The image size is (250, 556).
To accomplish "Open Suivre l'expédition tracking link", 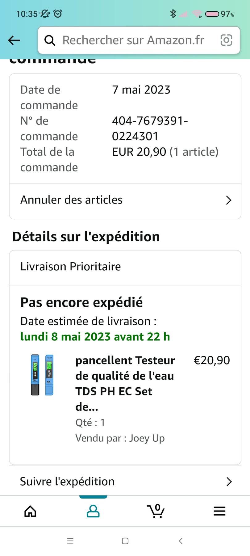I will coord(67,482).
